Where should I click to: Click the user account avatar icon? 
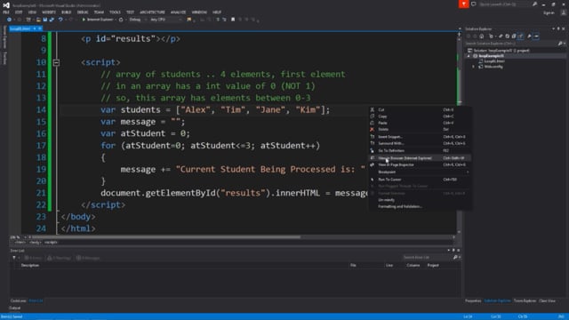pos(564,12)
